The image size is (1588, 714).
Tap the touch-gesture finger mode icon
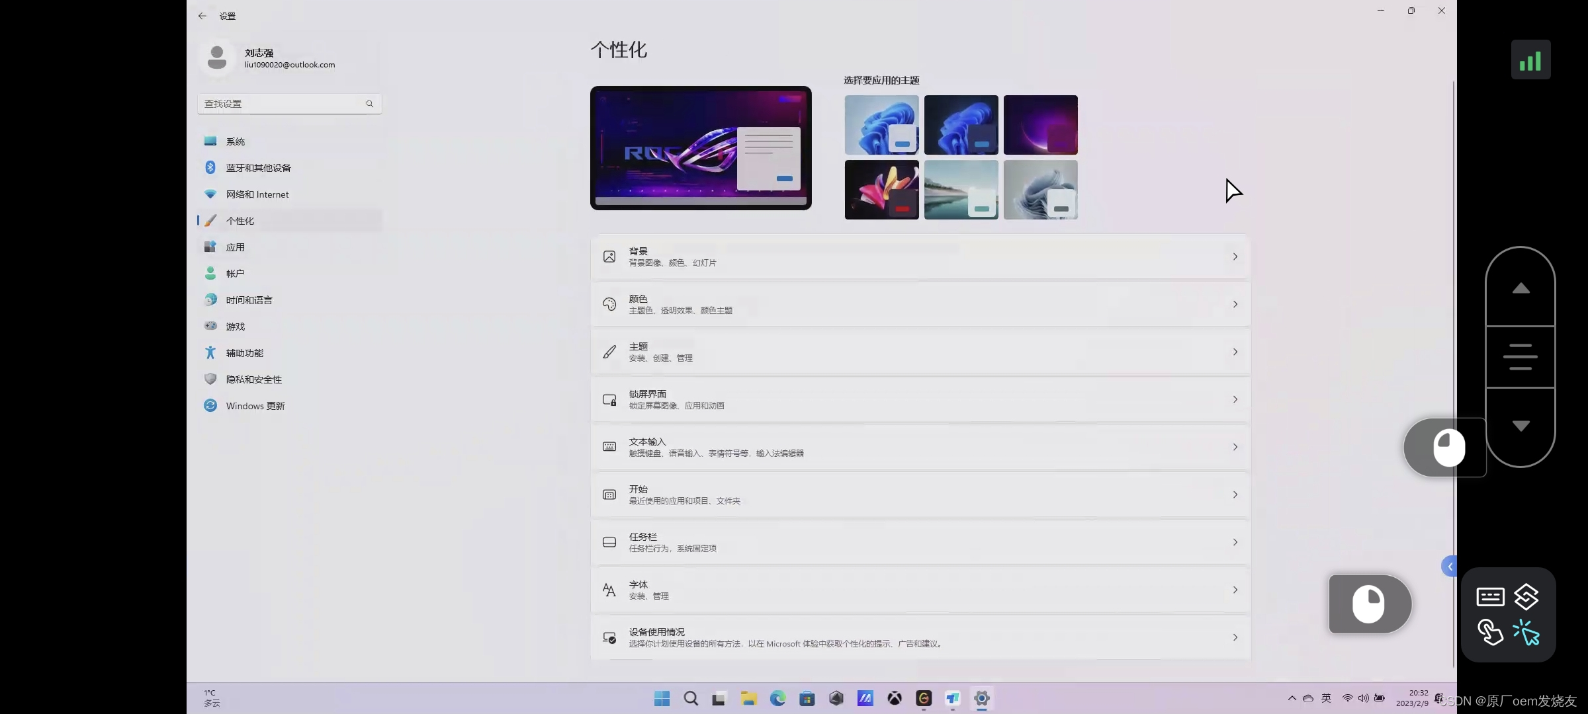tap(1490, 633)
